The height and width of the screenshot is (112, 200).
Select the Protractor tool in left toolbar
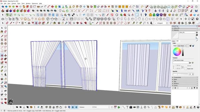[2, 71]
